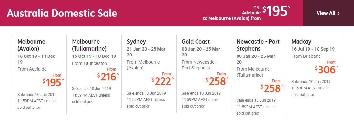This screenshot has width=354, height=123.
Task: Select the $195 fare from Adelaide
Action: (x=53, y=82)
